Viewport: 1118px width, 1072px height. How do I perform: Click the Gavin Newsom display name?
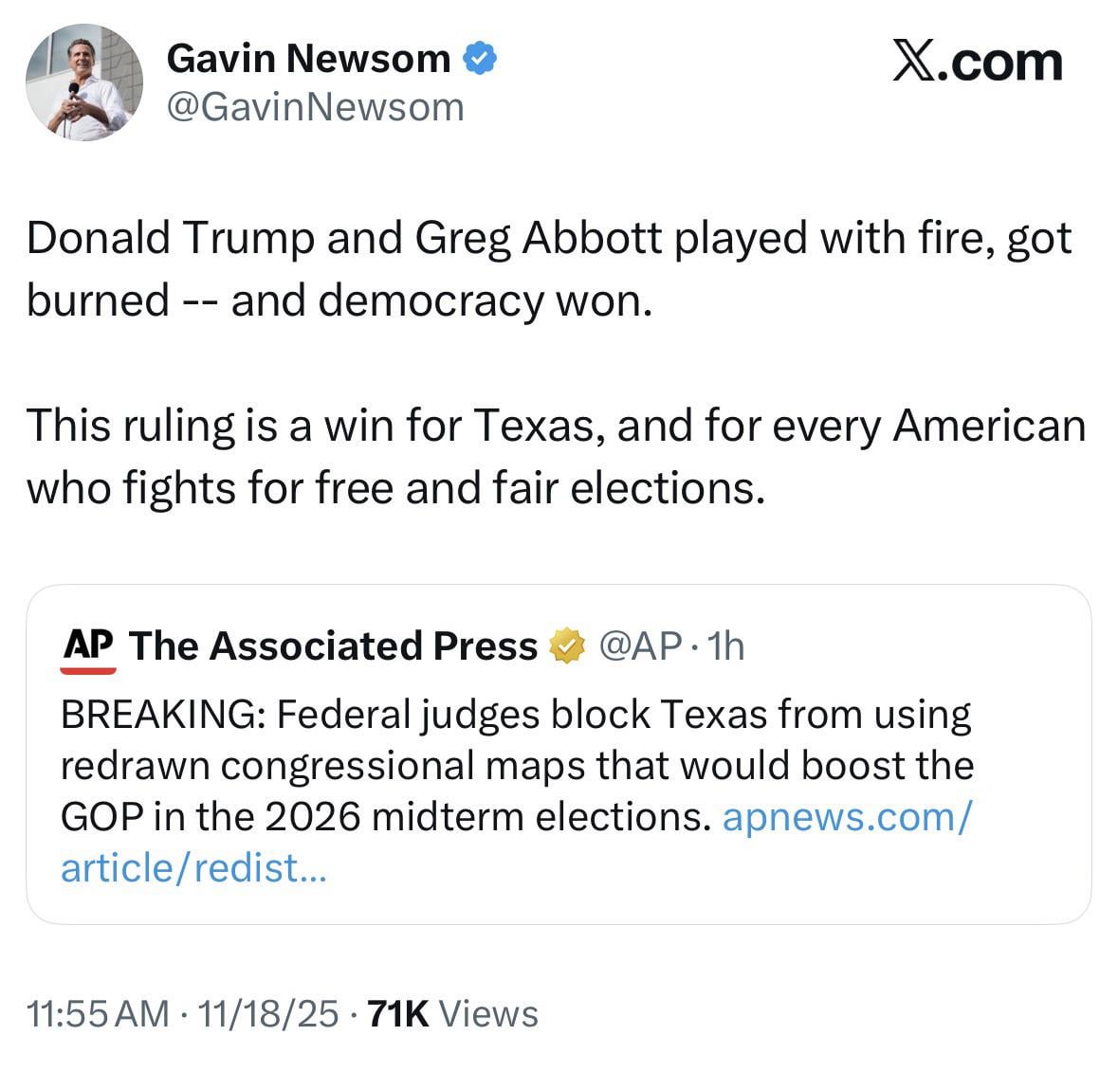pos(308,59)
